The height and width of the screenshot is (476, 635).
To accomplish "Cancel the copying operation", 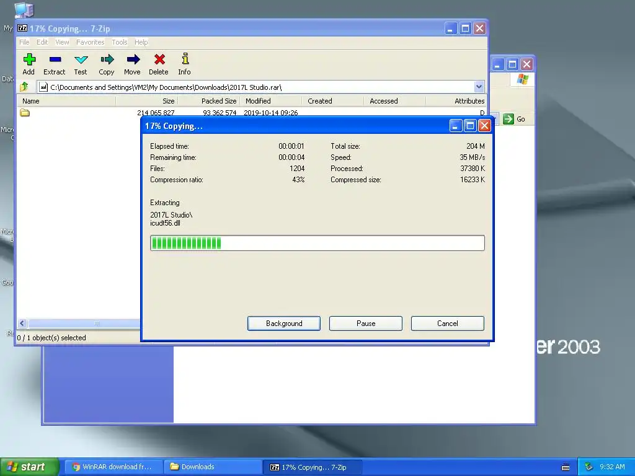I will (x=448, y=324).
